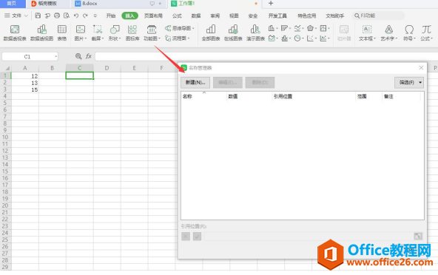Image resolution: width=438 pixels, height=275 pixels.
Task: Open the function chart (功能图) tool
Action: click(152, 33)
